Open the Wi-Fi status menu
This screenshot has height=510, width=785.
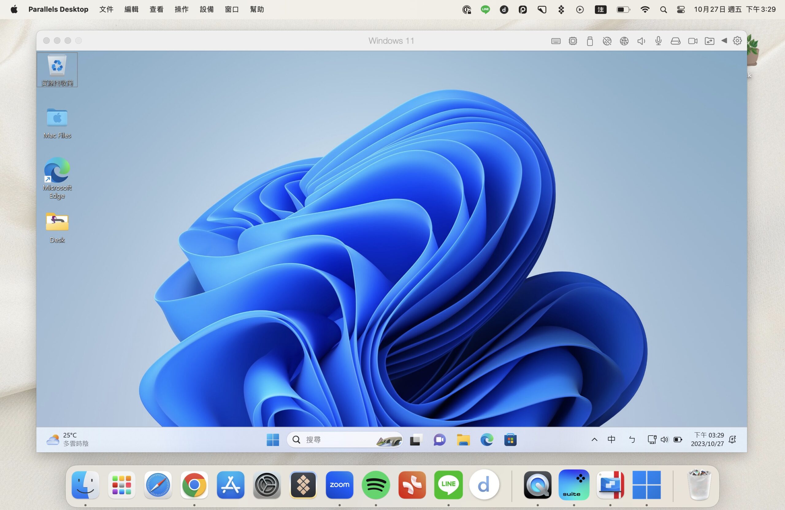click(x=645, y=9)
